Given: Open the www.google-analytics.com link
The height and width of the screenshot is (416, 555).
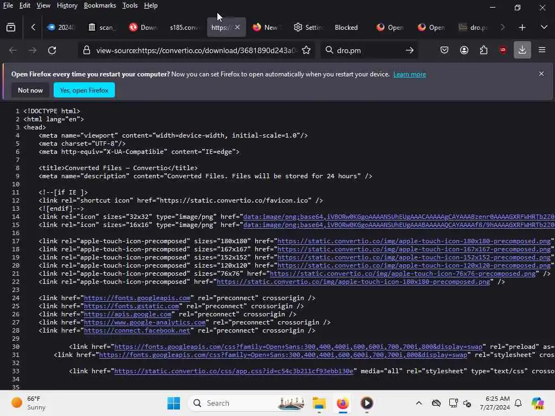Looking at the screenshot, I should point(145,322).
